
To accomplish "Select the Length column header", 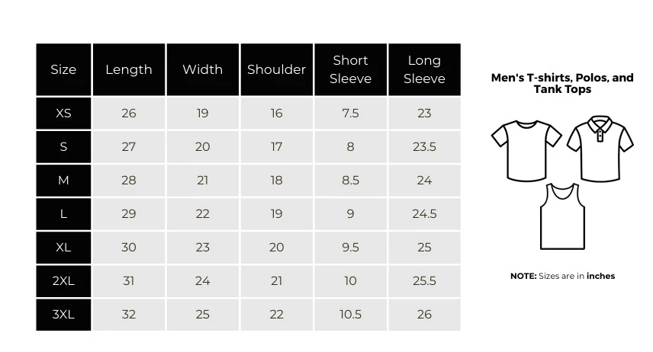I will 129,69.
